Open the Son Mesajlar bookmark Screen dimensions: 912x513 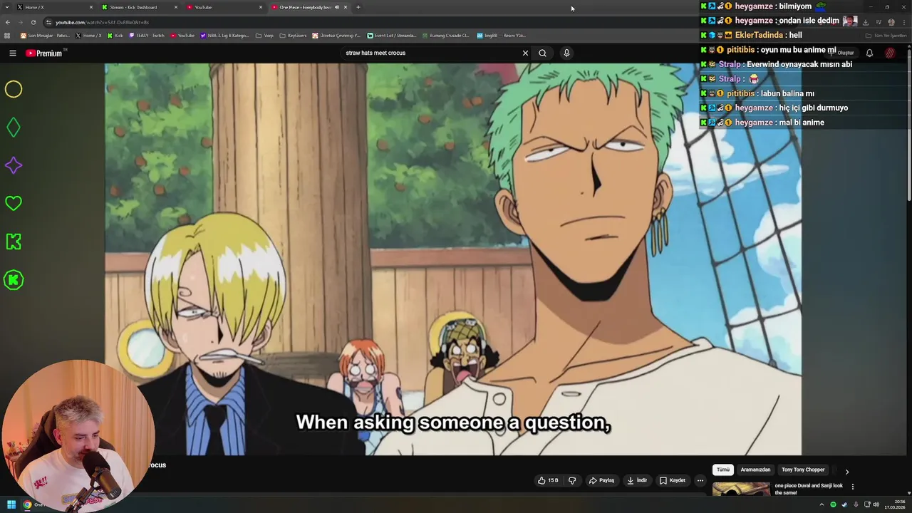tap(45, 35)
